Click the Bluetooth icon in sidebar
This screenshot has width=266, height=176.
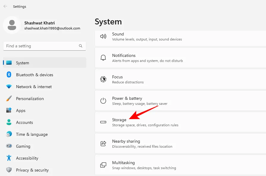tap(9, 74)
